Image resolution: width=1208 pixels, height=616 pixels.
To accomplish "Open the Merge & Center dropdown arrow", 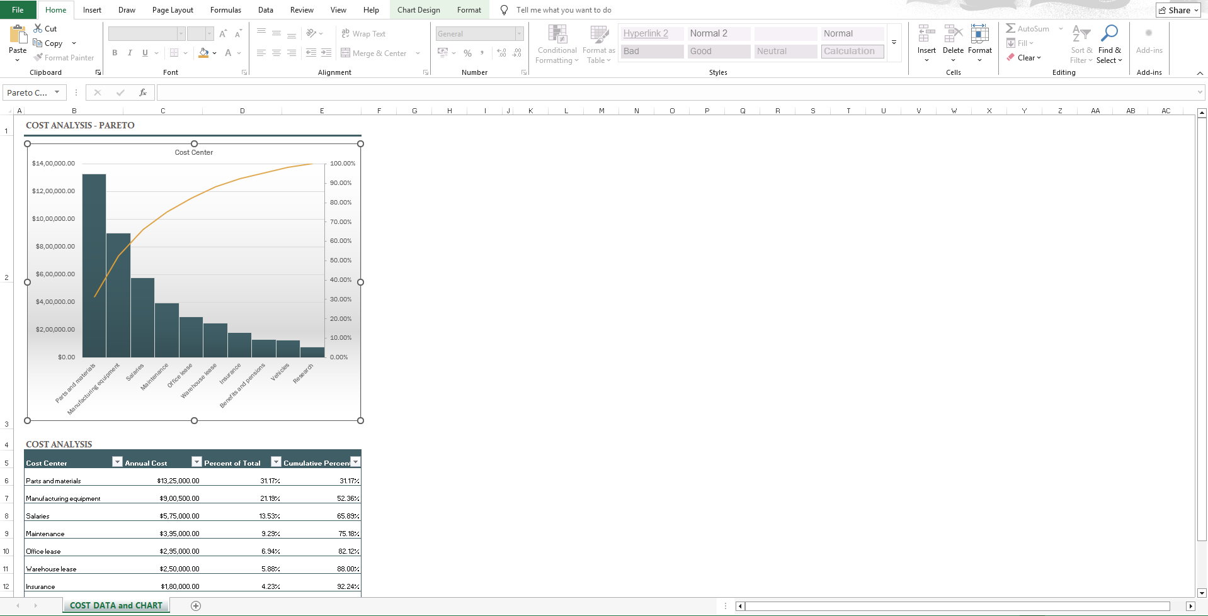I will 418,53.
